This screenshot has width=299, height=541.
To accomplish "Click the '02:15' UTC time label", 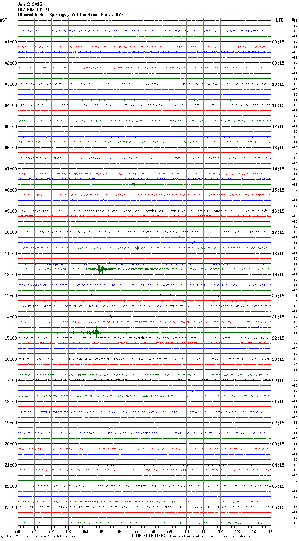I will click(x=278, y=423).
